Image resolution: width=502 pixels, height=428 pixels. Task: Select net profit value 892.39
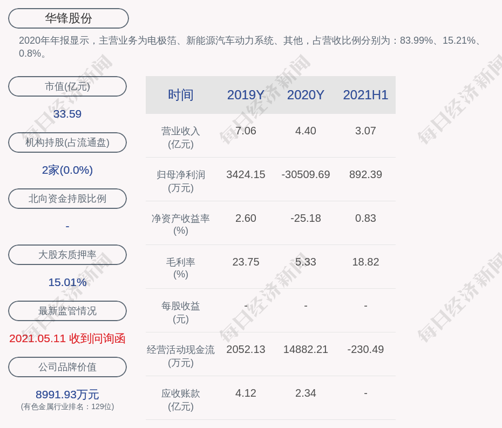(365, 174)
